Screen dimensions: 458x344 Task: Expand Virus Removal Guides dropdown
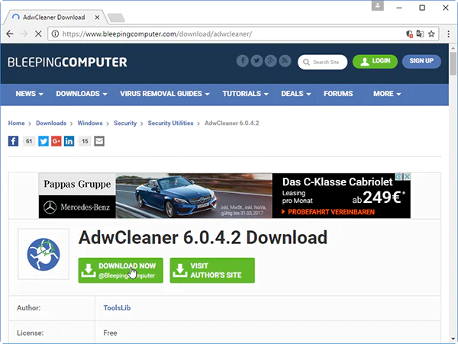(x=165, y=94)
